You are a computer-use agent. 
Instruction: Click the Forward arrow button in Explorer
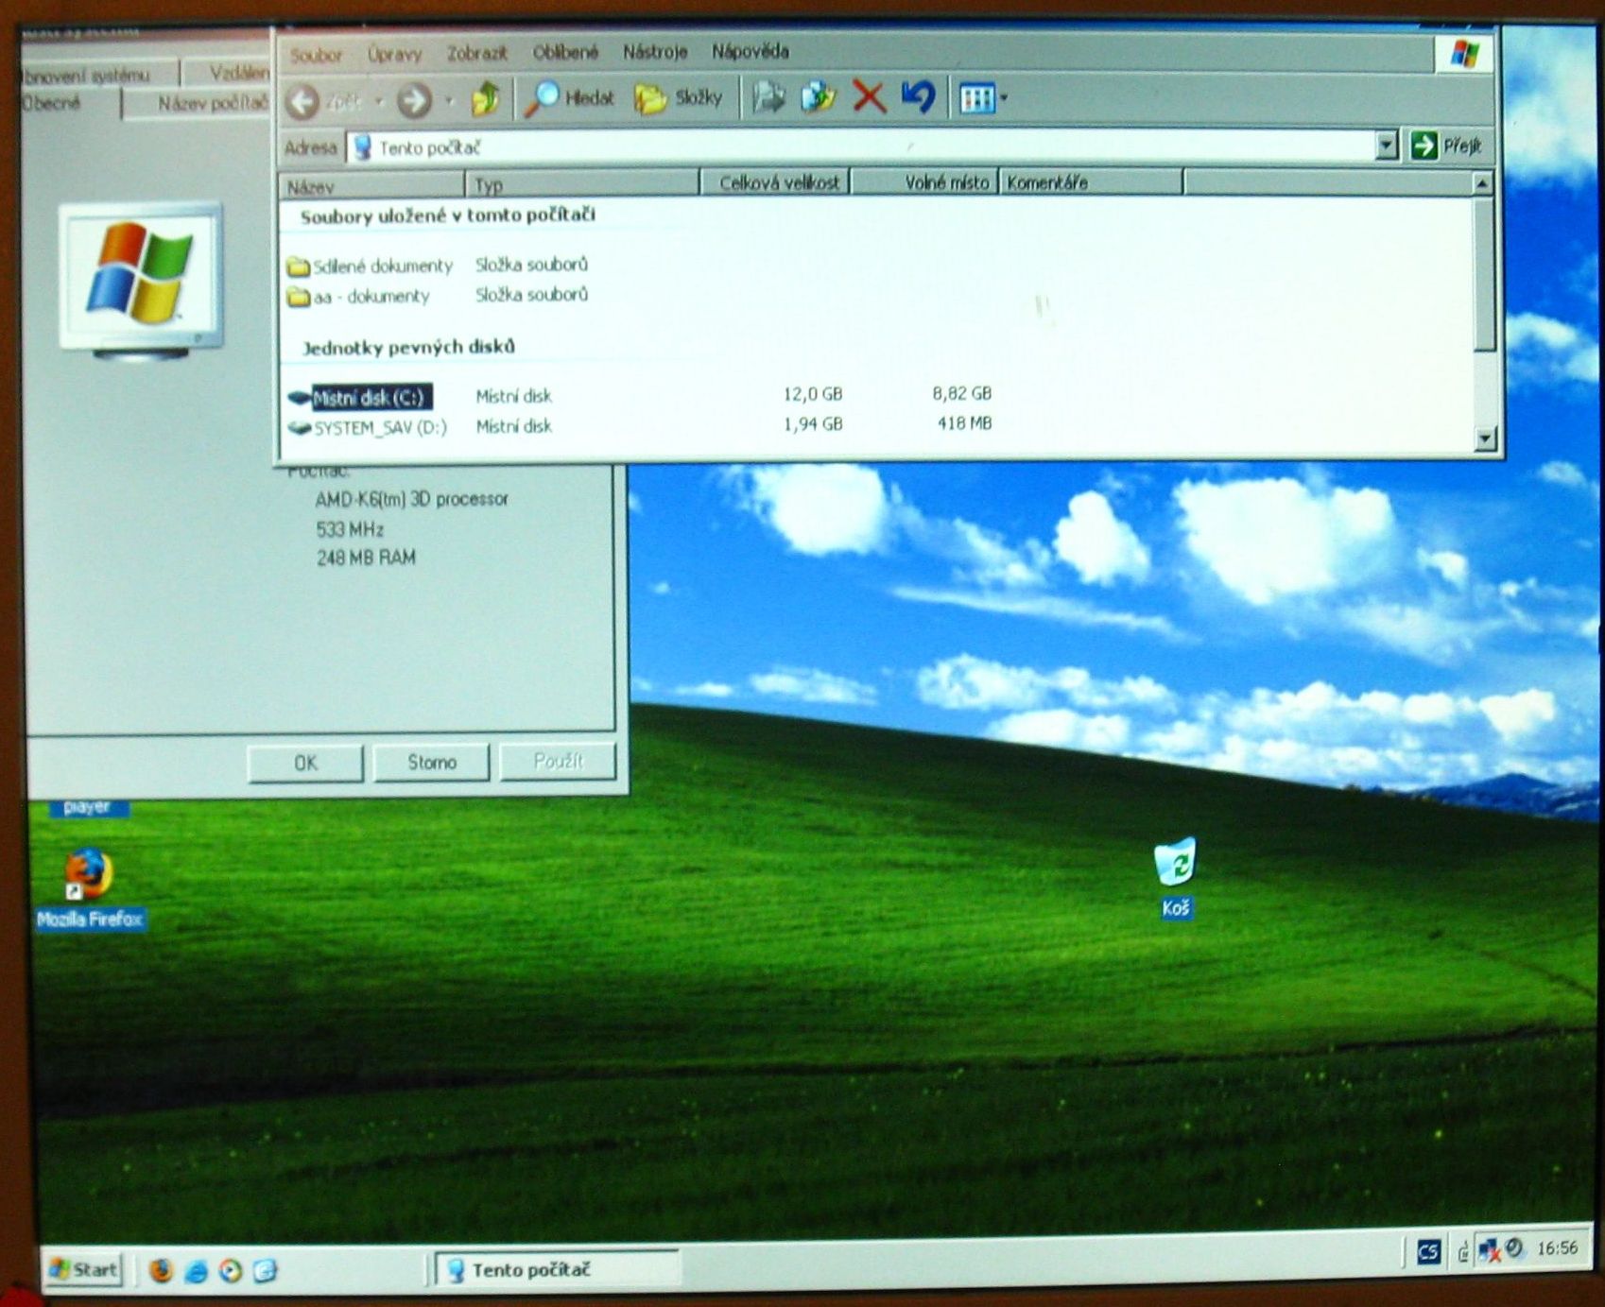tap(414, 99)
